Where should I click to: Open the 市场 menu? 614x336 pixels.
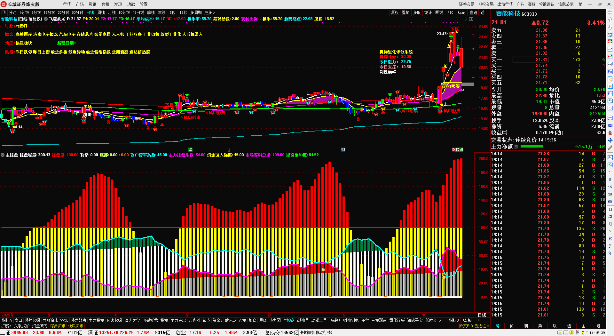(80, 4)
